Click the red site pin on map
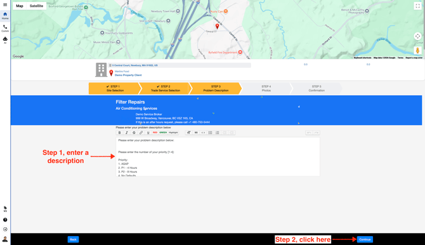This screenshot has height=245, width=425. click(x=217, y=26)
